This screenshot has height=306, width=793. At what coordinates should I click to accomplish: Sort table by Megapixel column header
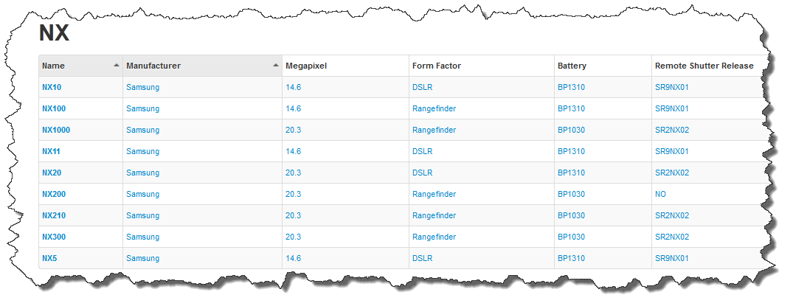(x=305, y=66)
